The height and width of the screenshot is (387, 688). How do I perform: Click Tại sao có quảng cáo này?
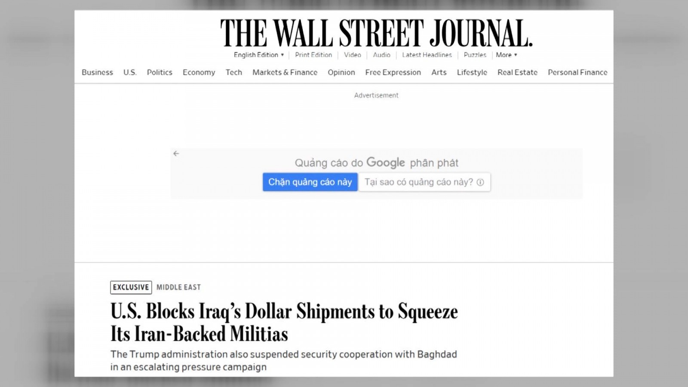419,182
